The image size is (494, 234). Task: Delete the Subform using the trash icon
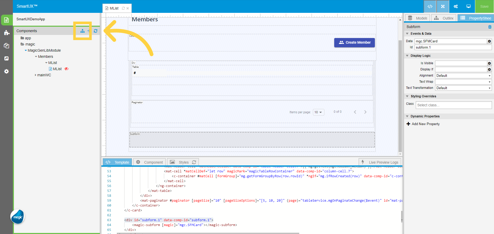pos(490,27)
